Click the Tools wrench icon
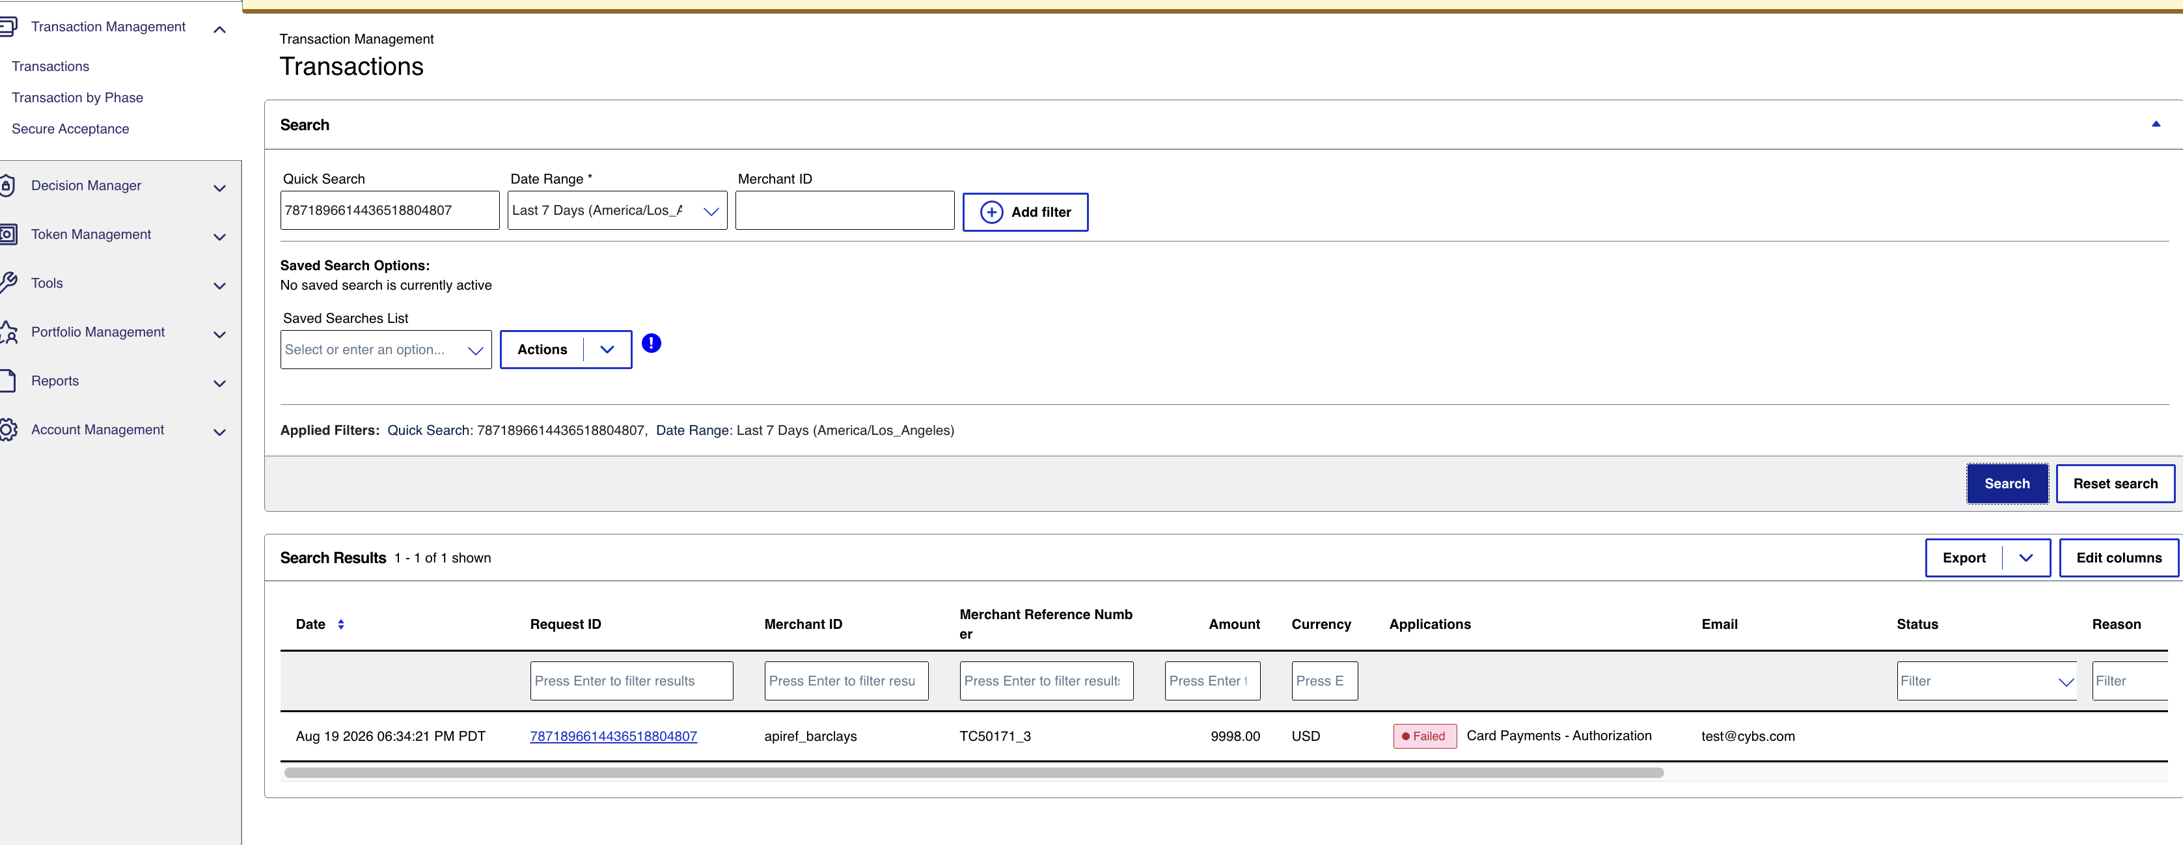2183x845 pixels. point(8,283)
